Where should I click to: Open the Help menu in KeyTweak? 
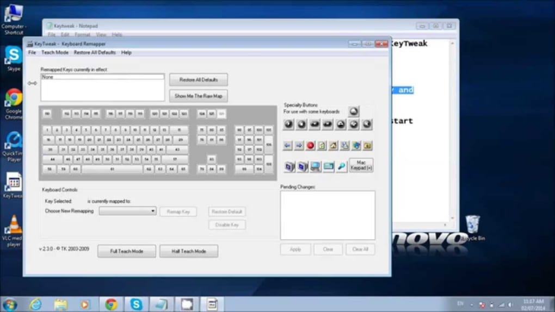126,53
